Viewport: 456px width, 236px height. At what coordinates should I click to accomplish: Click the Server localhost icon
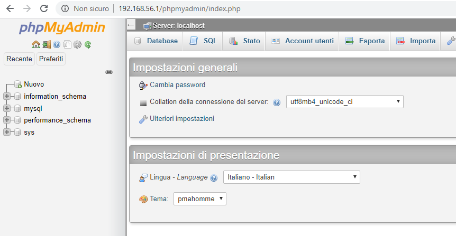pyautogui.click(x=147, y=26)
